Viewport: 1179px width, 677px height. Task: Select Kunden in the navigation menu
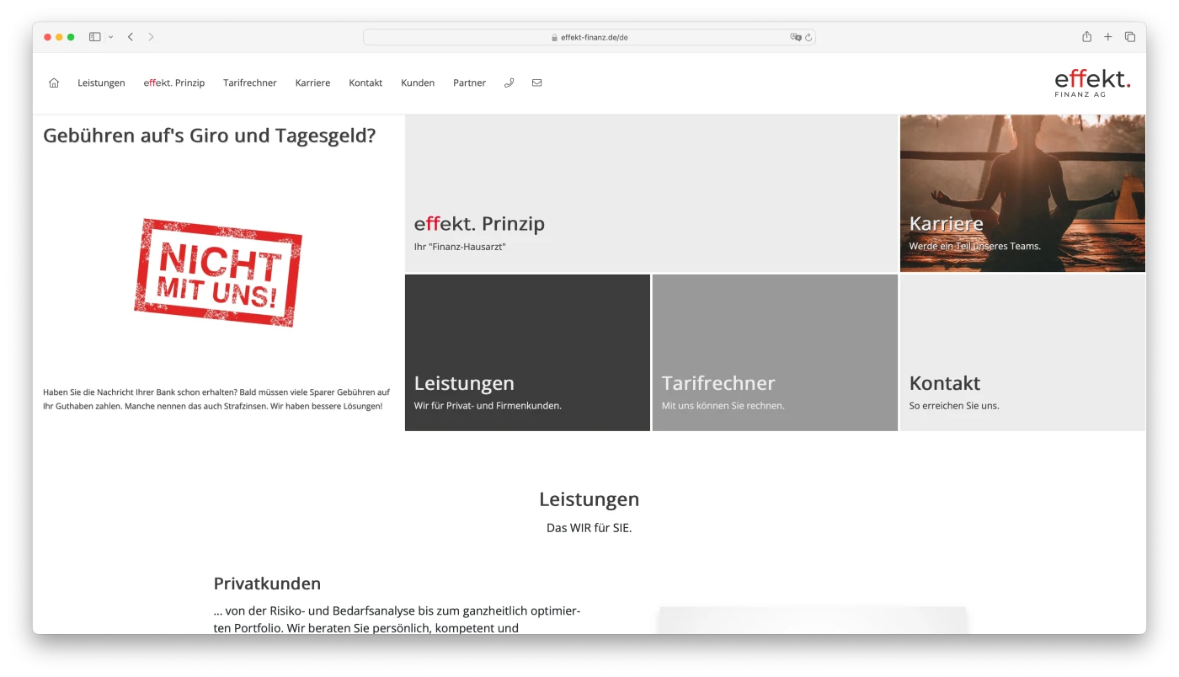(x=418, y=82)
